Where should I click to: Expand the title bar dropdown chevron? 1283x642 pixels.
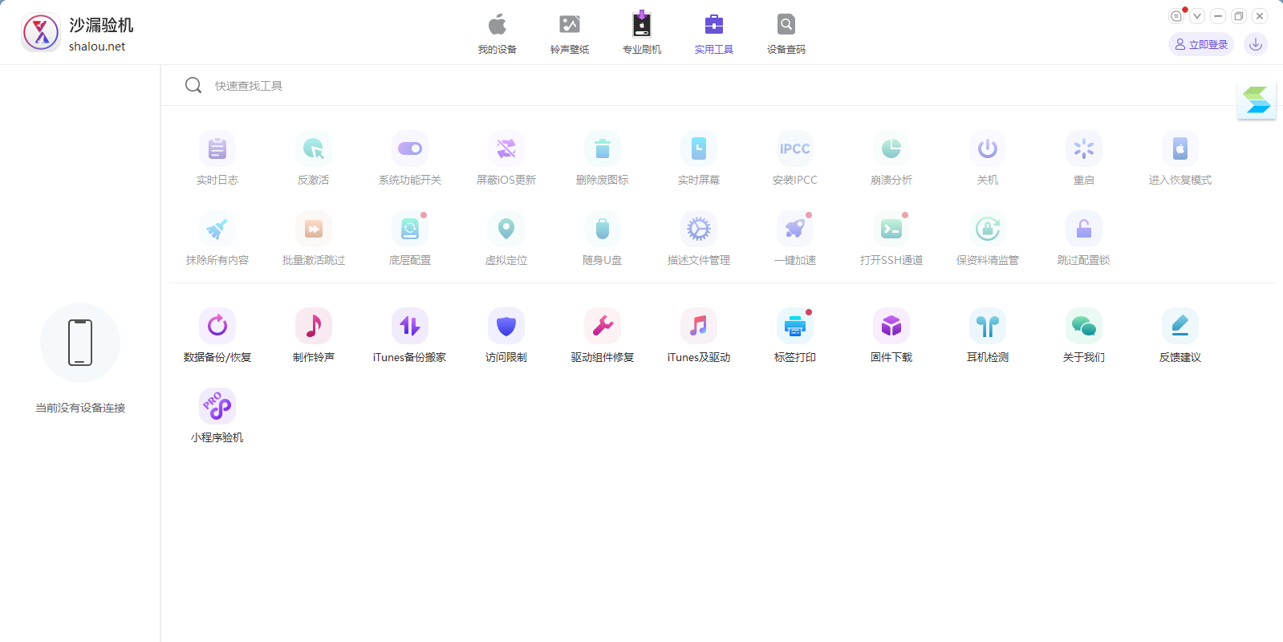[1197, 16]
